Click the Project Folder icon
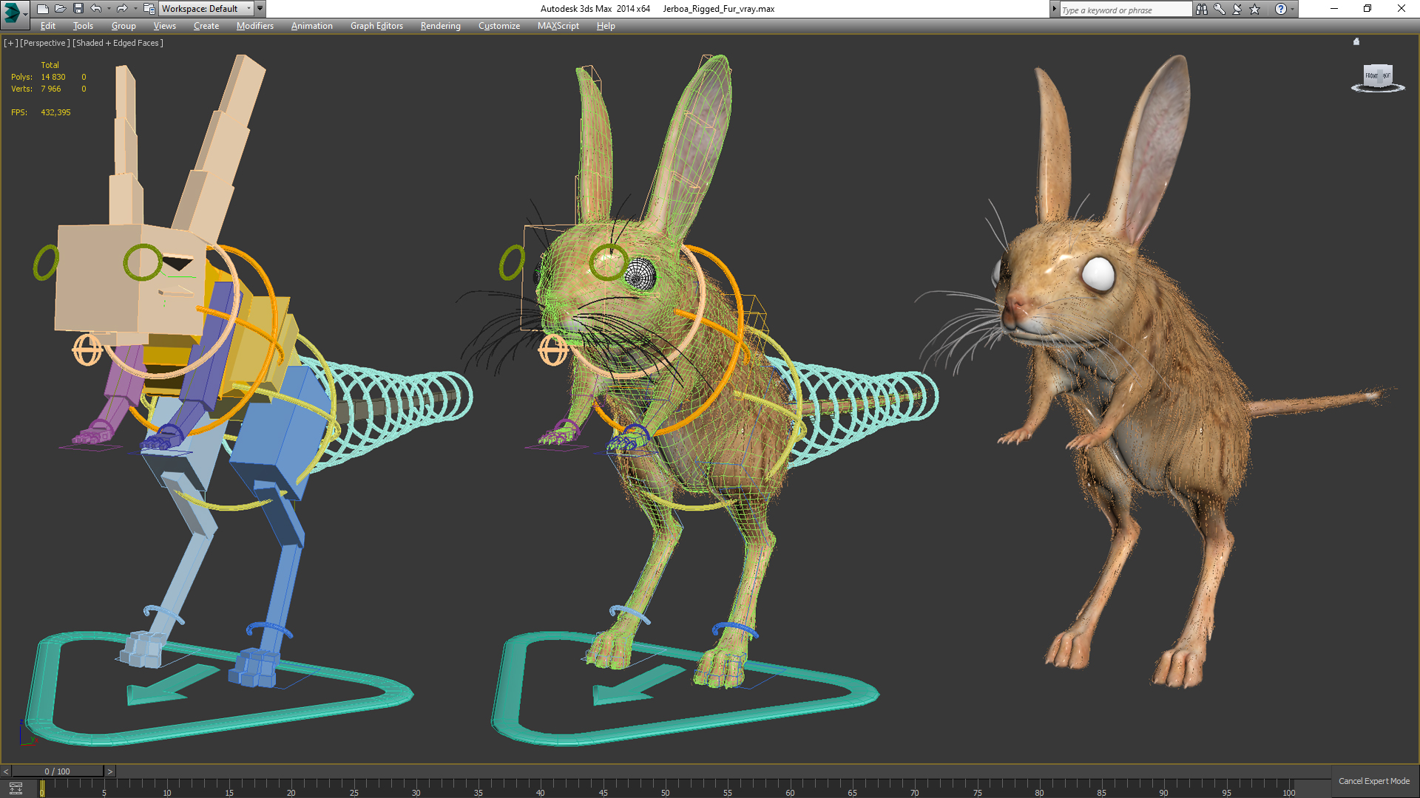Image resolution: width=1420 pixels, height=798 pixels. click(149, 9)
